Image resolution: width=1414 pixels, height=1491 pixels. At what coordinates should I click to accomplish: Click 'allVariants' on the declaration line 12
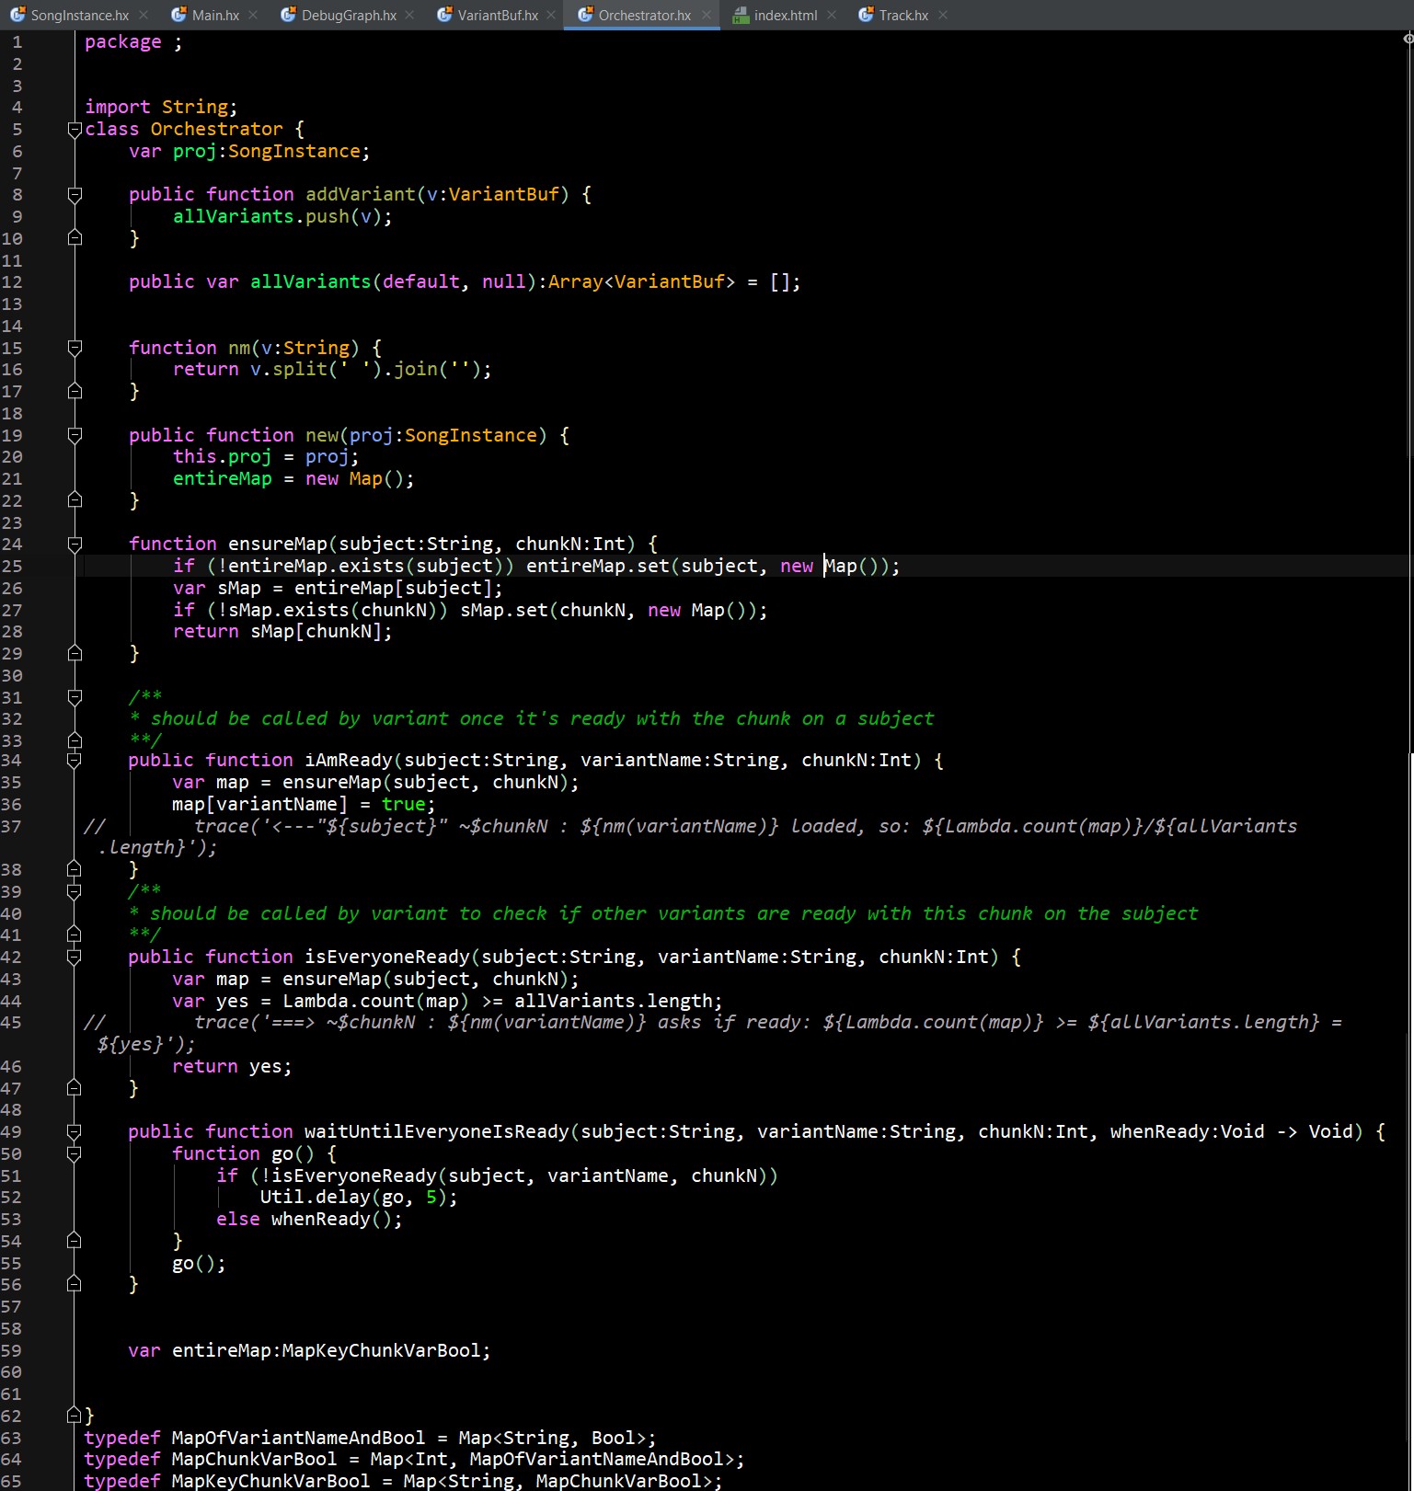(310, 282)
